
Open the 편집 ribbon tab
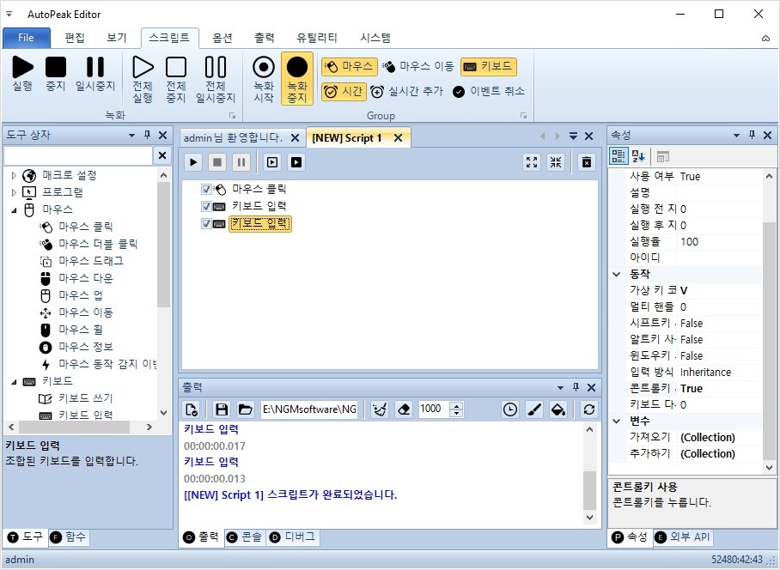75,38
